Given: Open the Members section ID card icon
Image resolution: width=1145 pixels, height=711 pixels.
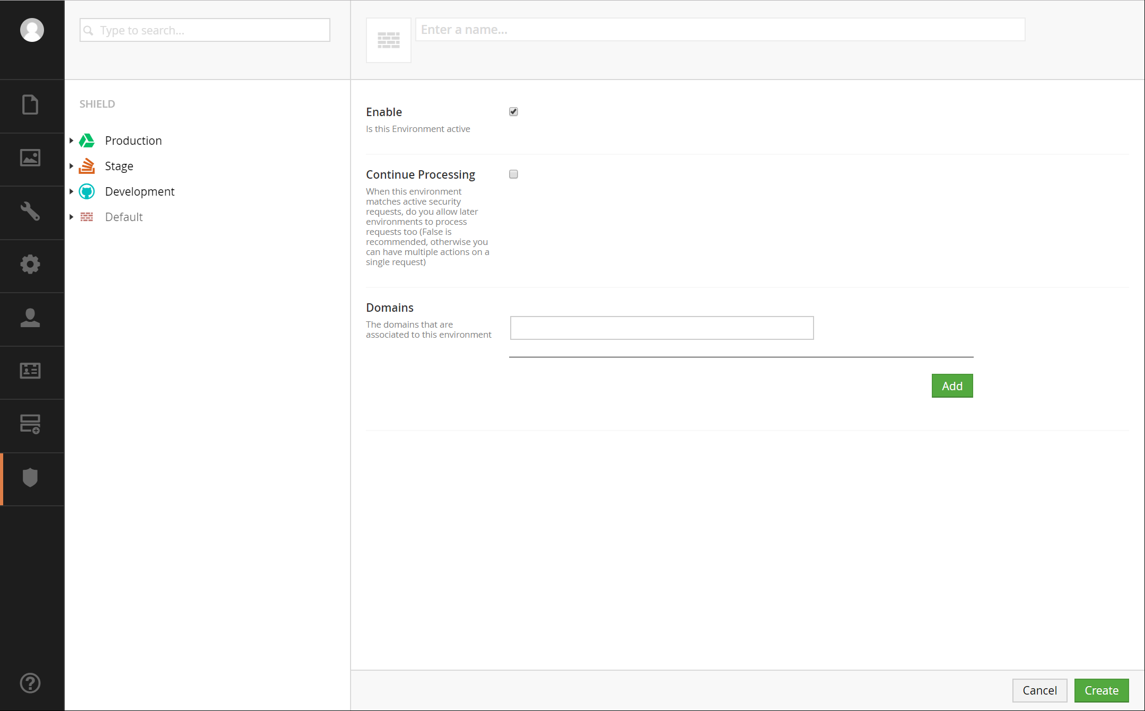Looking at the screenshot, I should pyautogui.click(x=30, y=371).
